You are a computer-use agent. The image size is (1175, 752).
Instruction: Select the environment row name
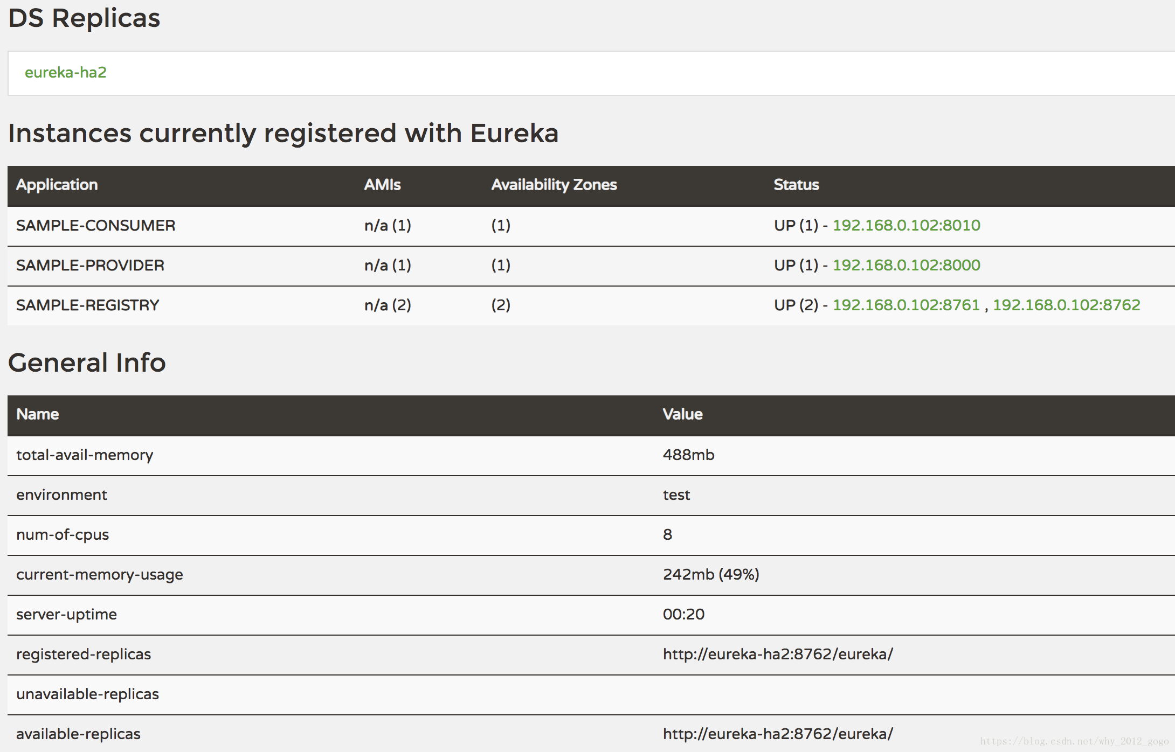(61, 495)
